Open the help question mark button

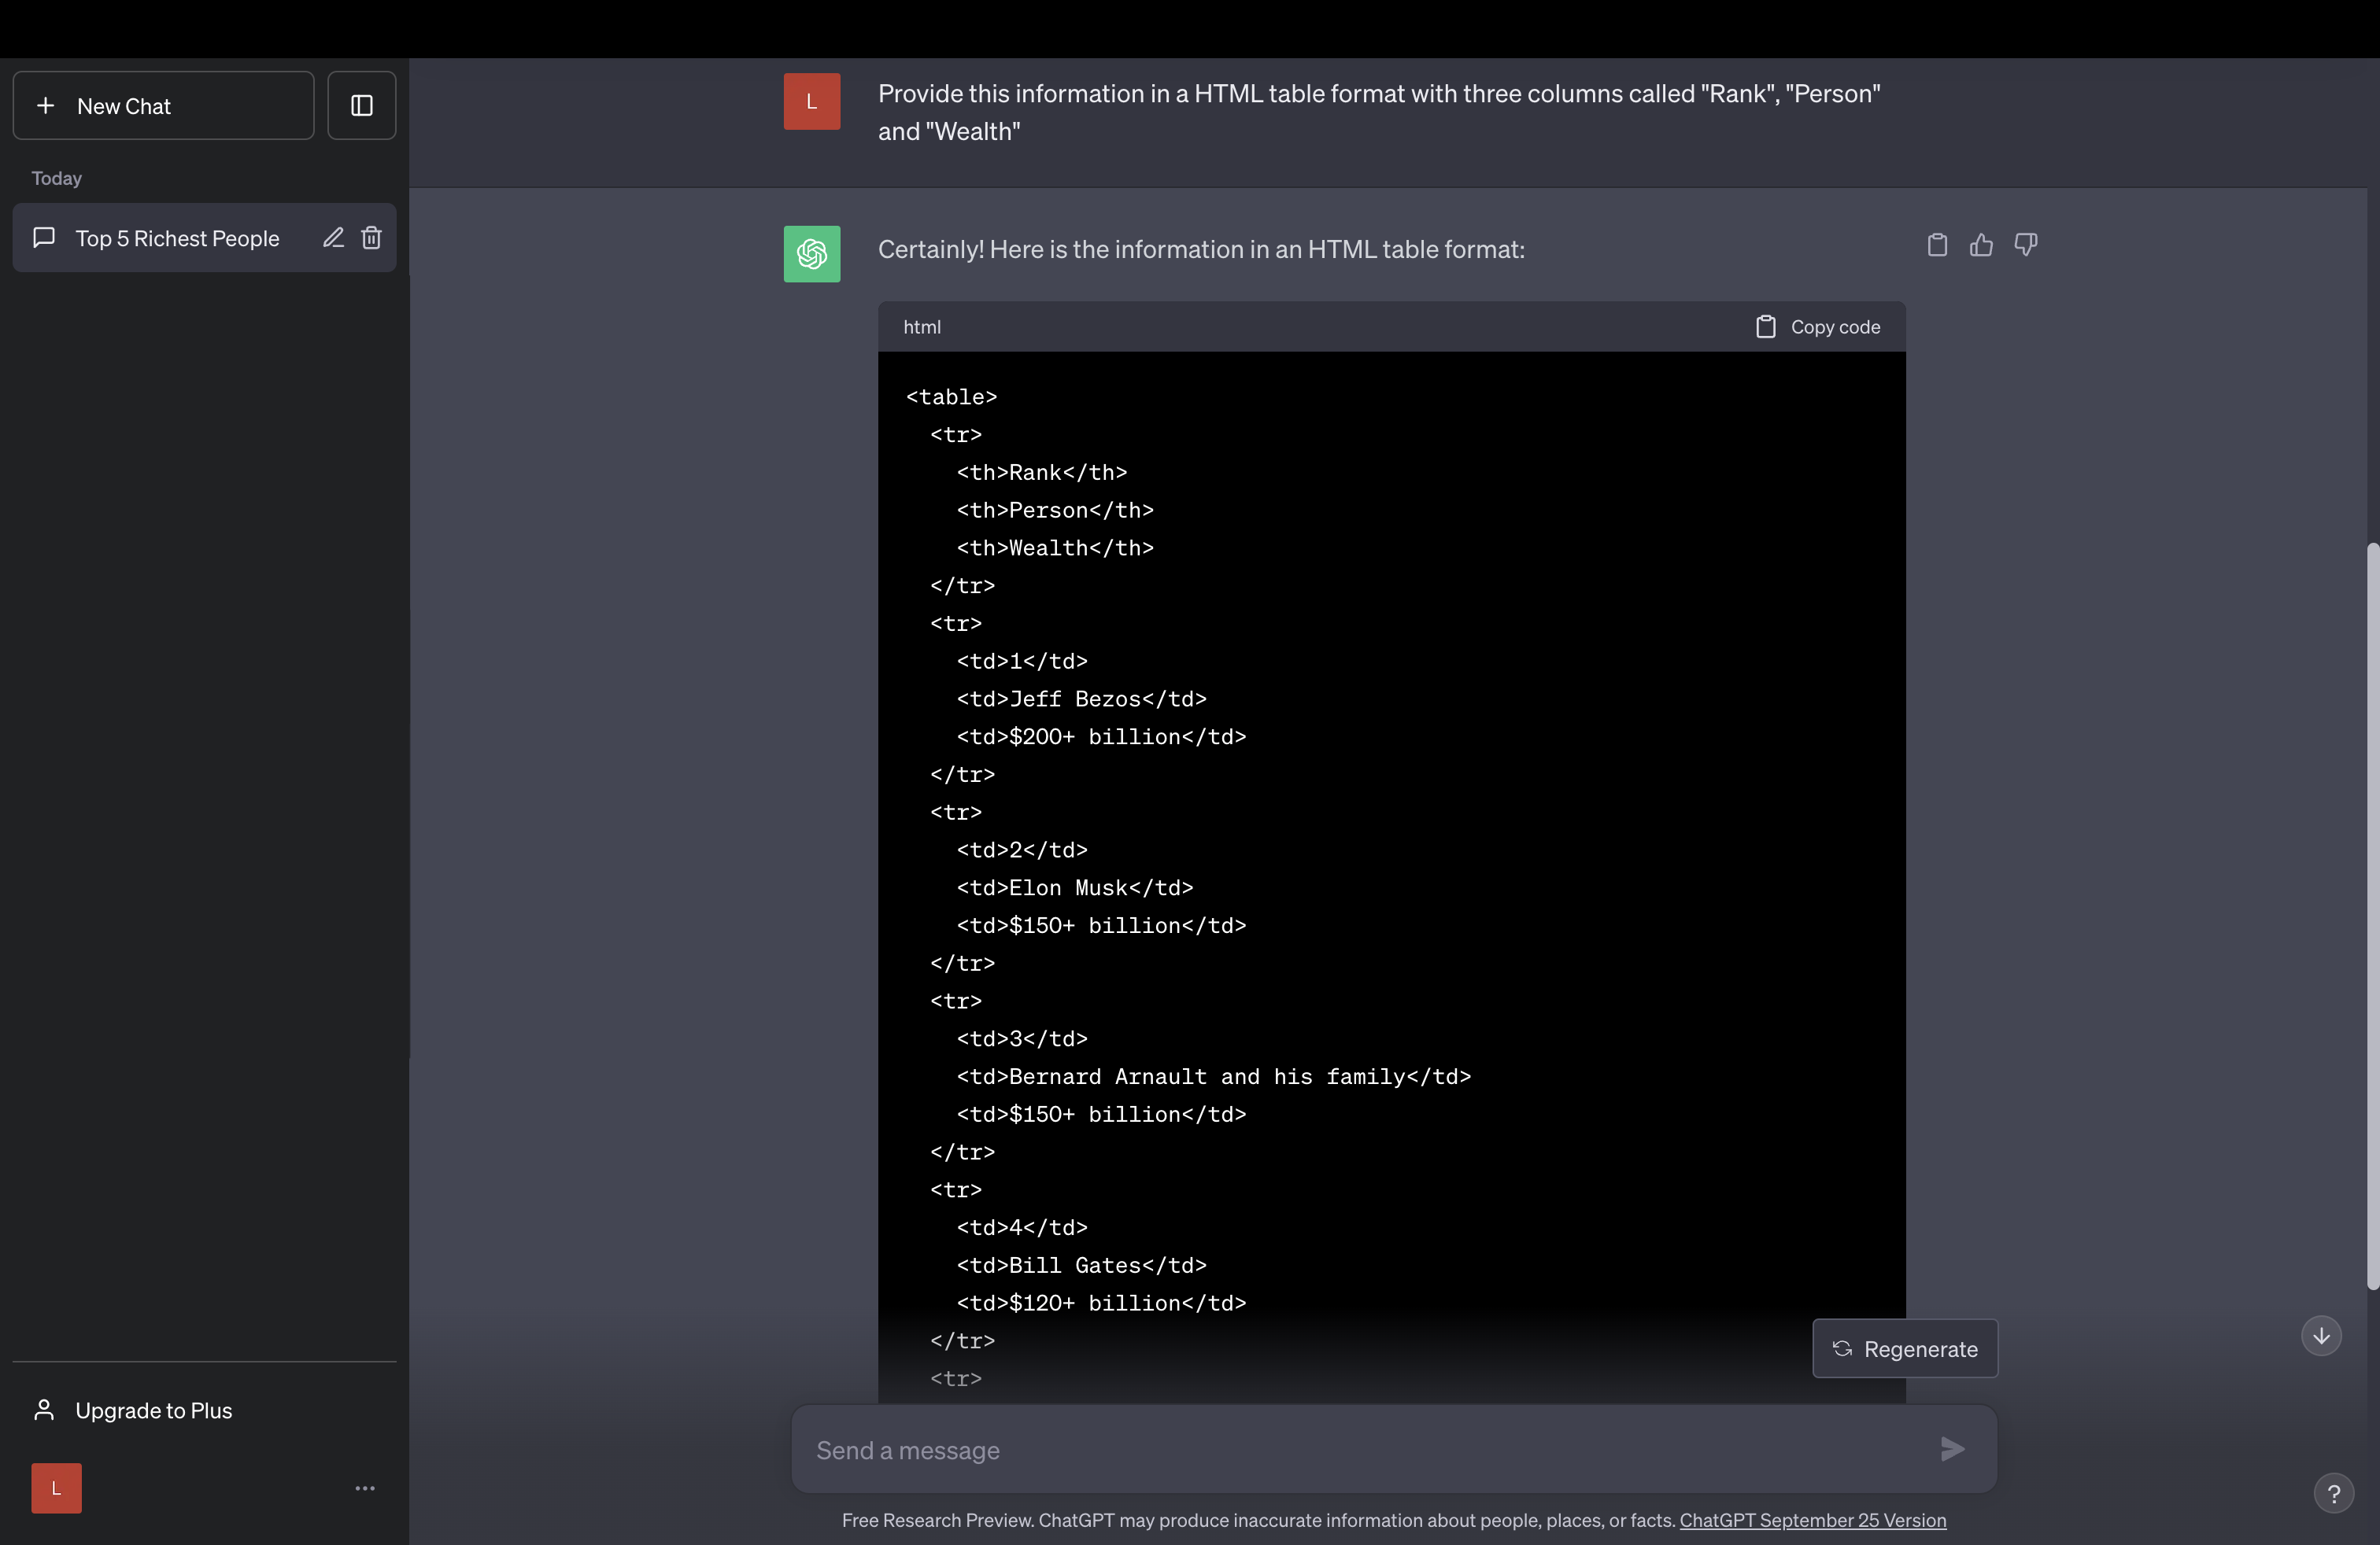(2333, 1494)
